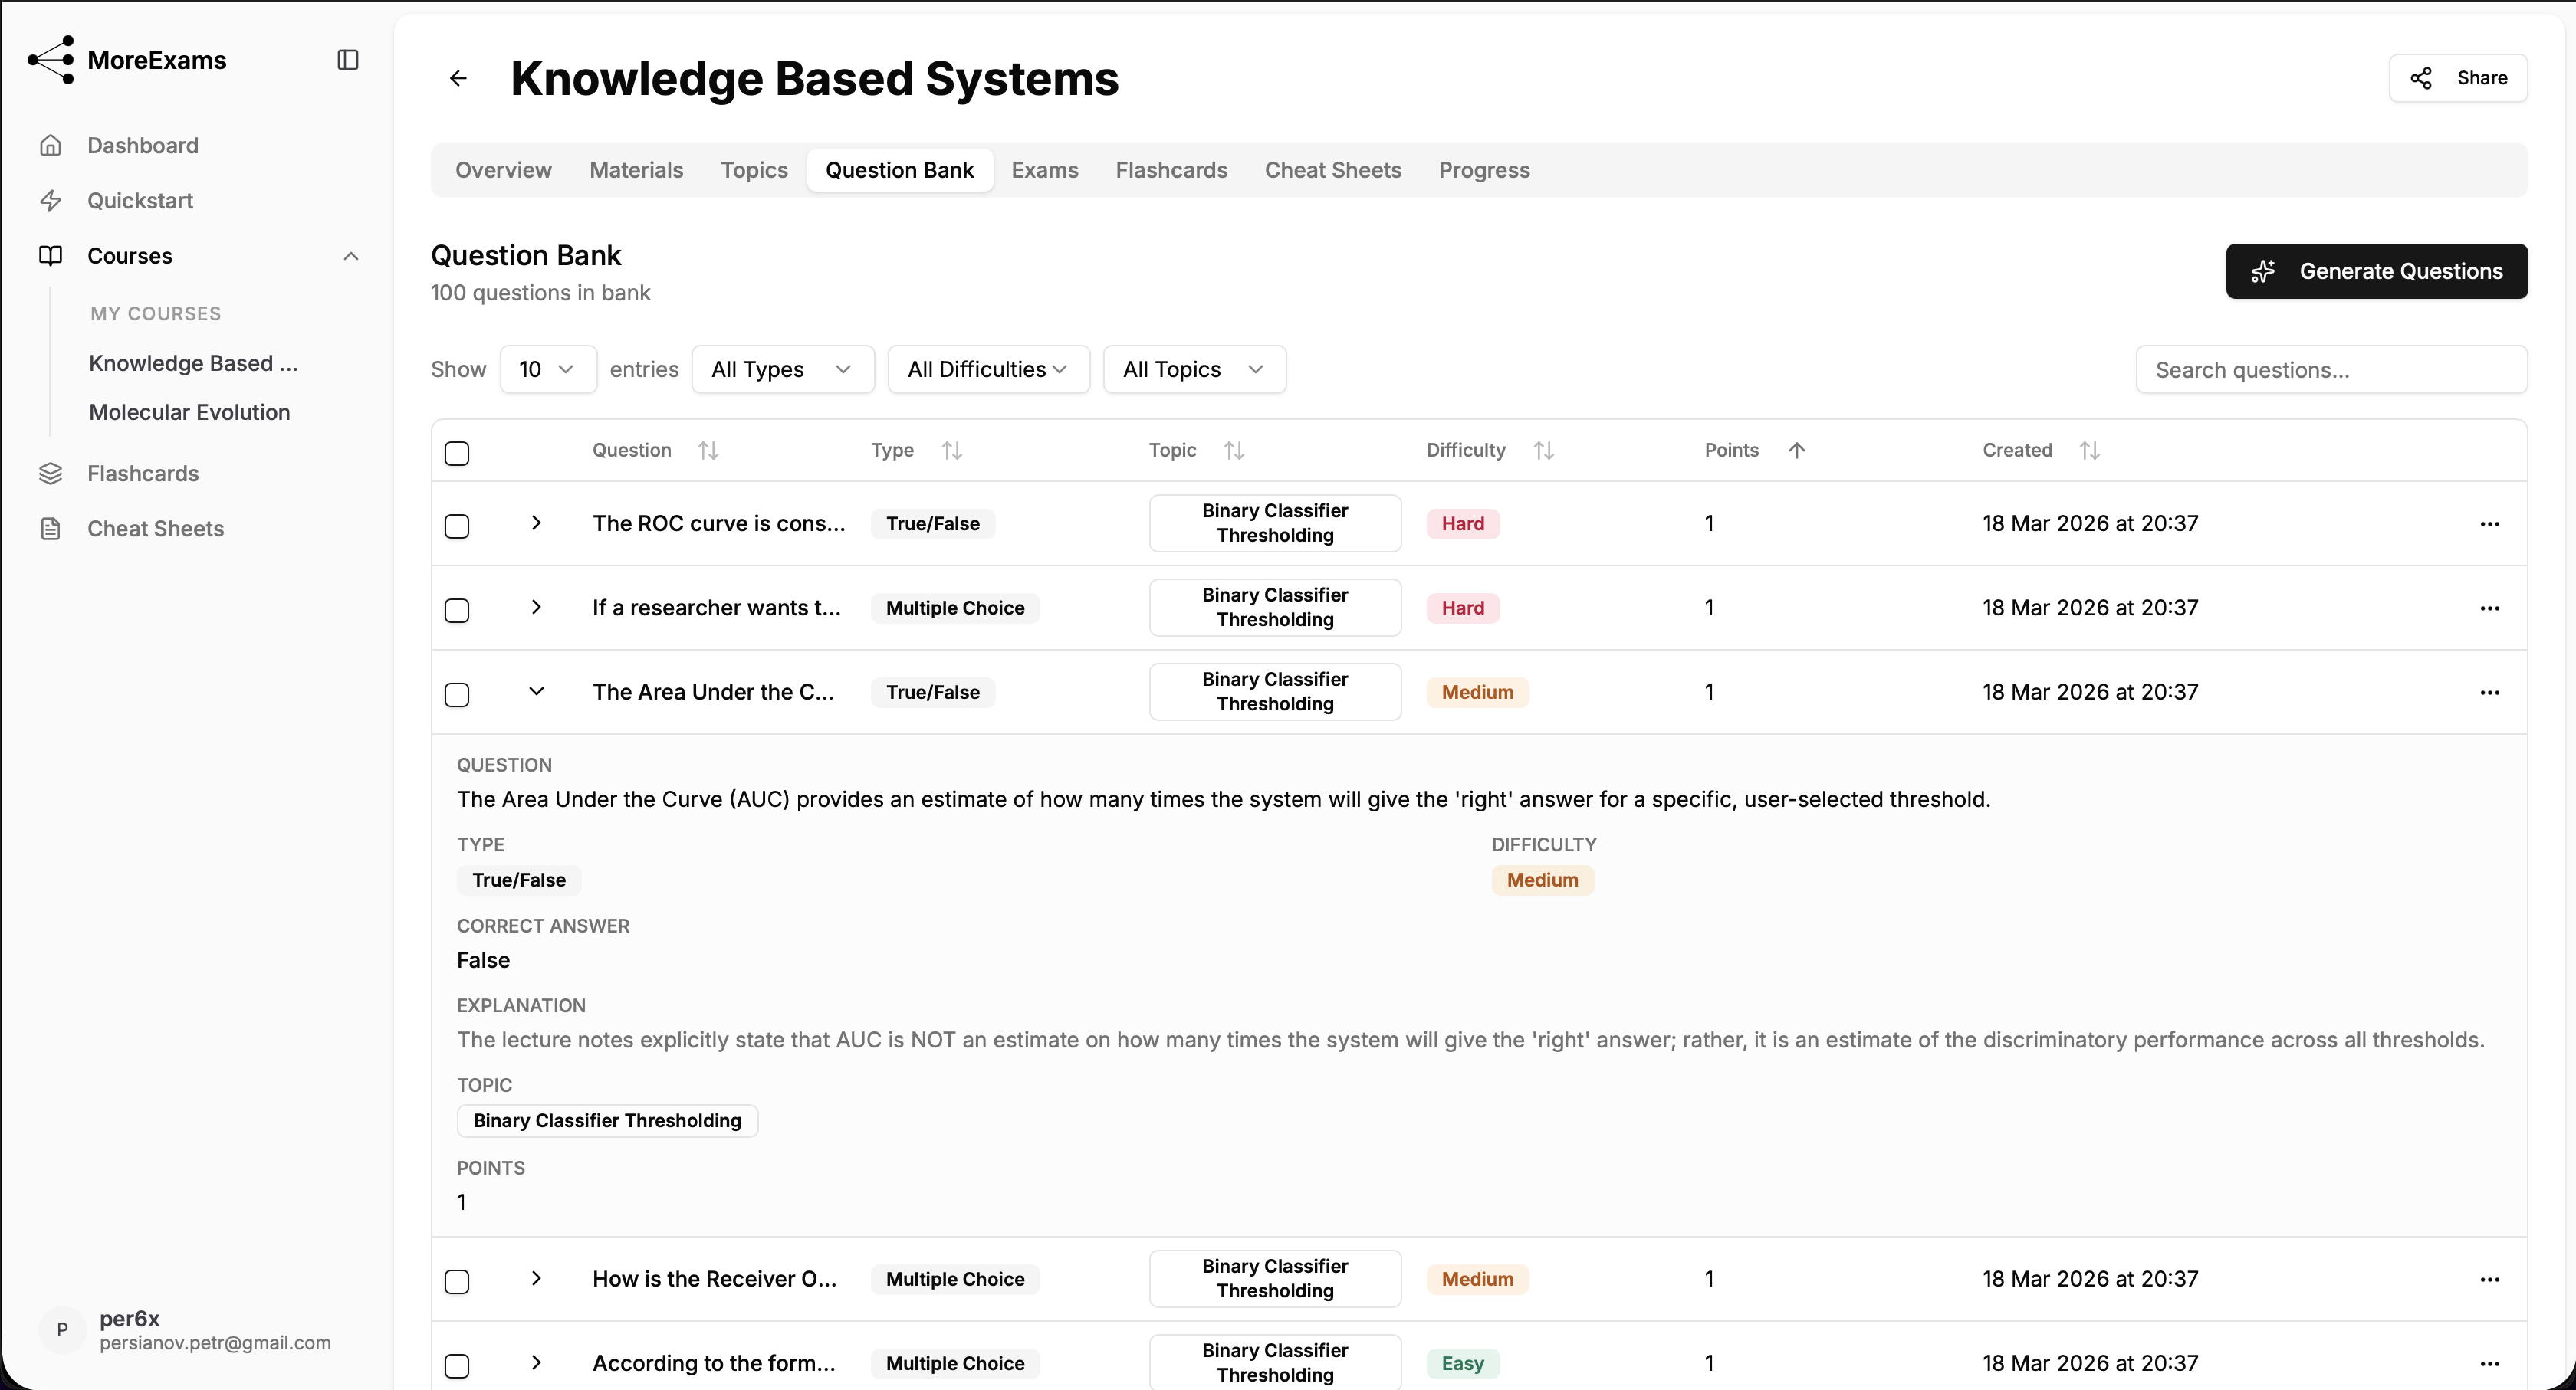This screenshot has width=2576, height=1390.
Task: Open row options for the ROC curve question
Action: (x=2489, y=523)
